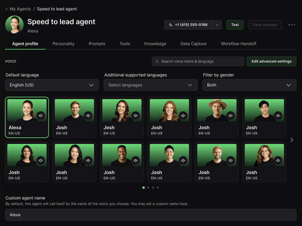This screenshot has height=226, width=302.
Task: Click the Save changes button
Action: coord(265,25)
